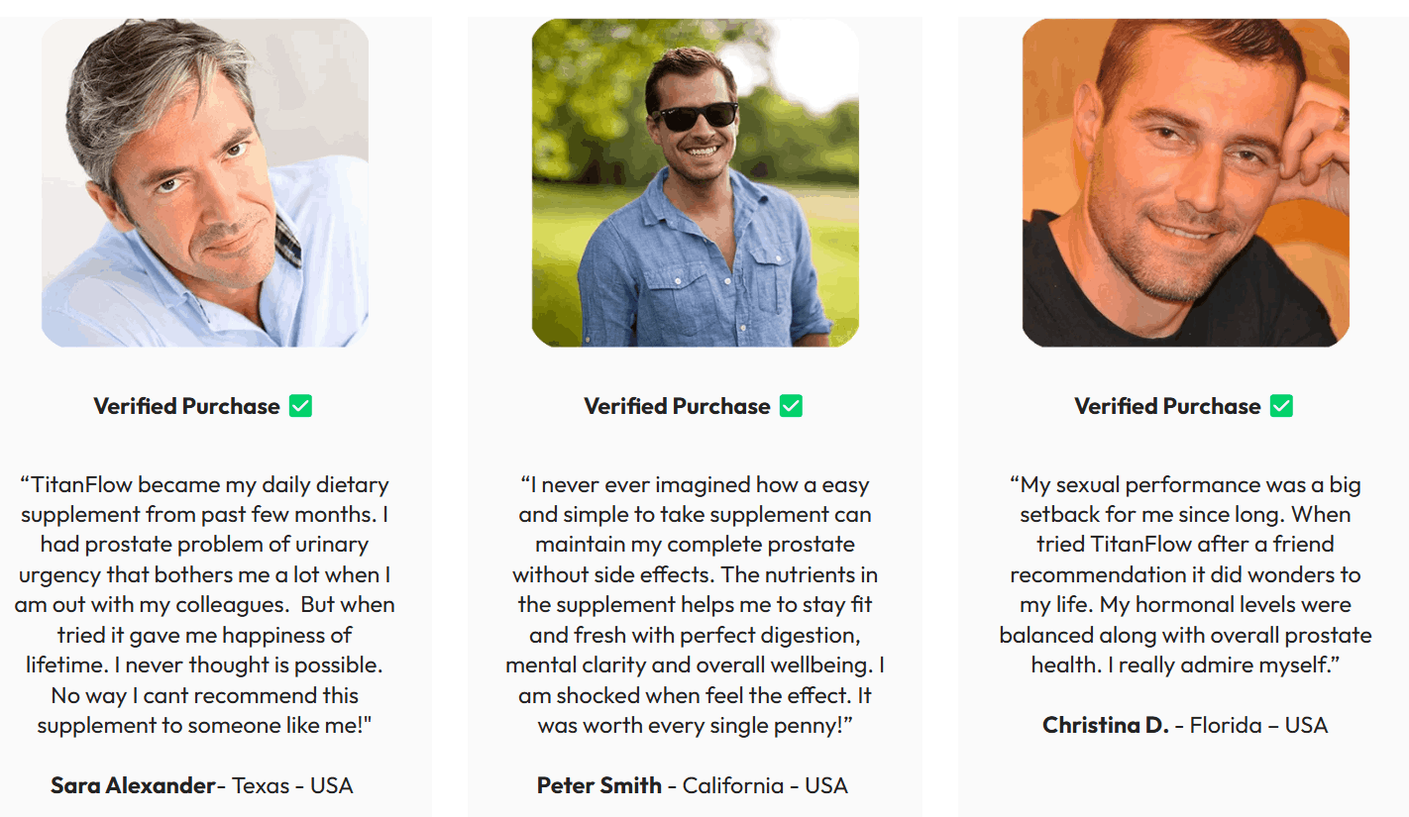Click the testimonial about urinary urgency

click(x=205, y=604)
